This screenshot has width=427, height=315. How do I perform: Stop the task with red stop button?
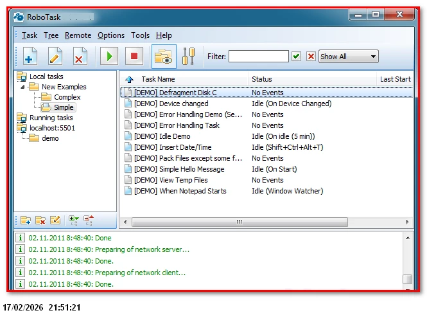point(134,57)
